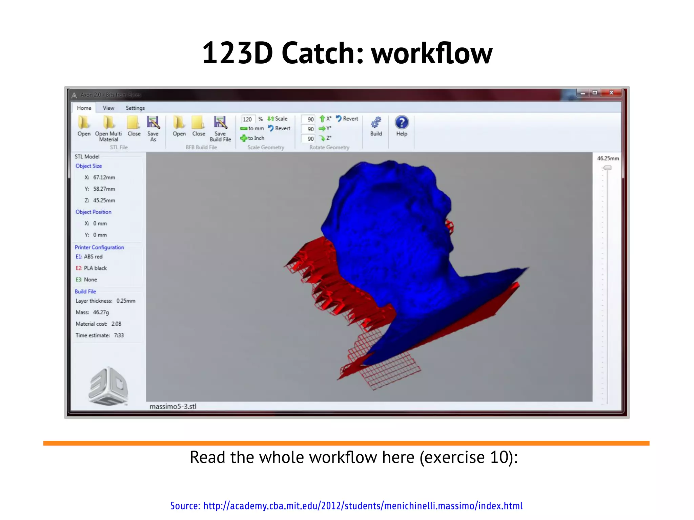Rotate geometry around the X axis
694x520 pixels.
pos(325,119)
